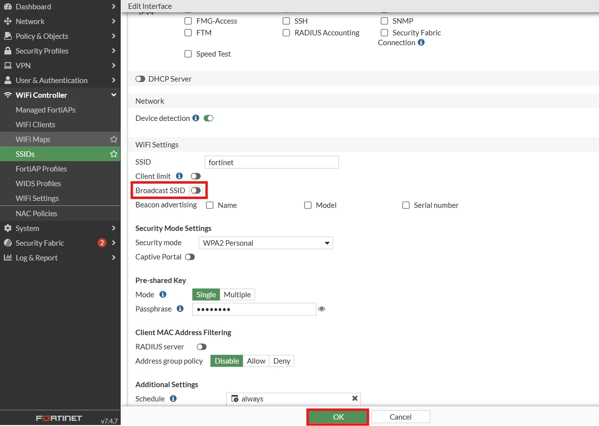Click the Security Fabric icon
Image resolution: width=599 pixels, height=426 pixels.
click(x=7, y=243)
